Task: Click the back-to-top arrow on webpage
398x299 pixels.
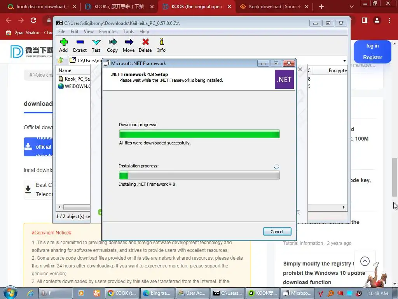Action: 365,261
